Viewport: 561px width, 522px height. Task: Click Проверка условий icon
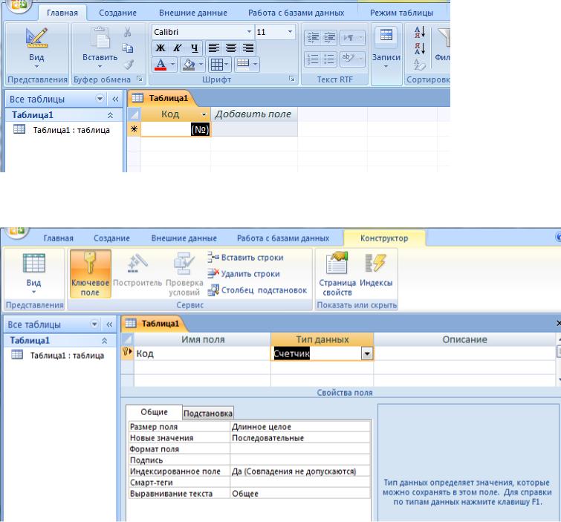(x=184, y=274)
